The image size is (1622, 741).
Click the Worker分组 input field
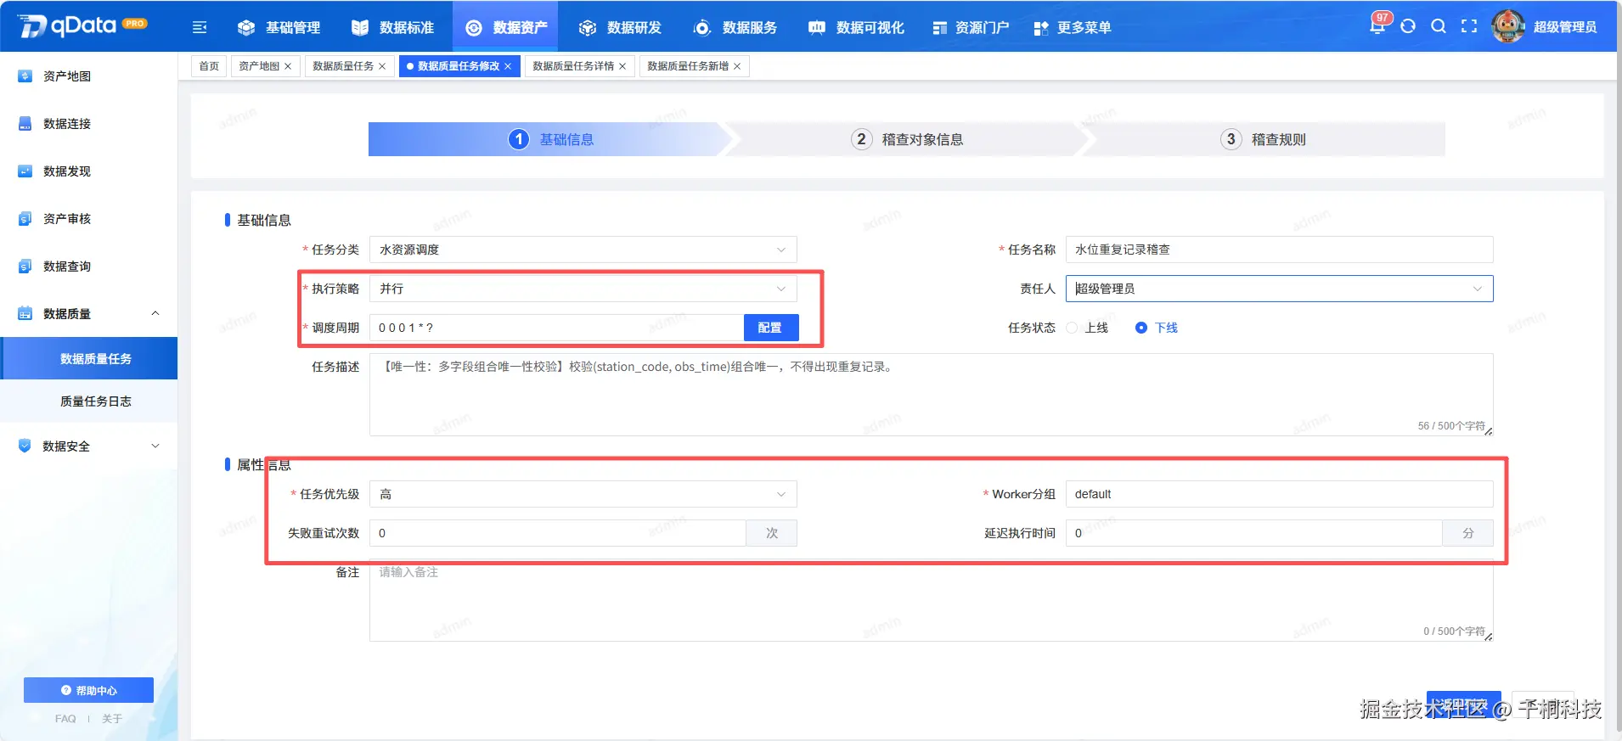(1279, 494)
